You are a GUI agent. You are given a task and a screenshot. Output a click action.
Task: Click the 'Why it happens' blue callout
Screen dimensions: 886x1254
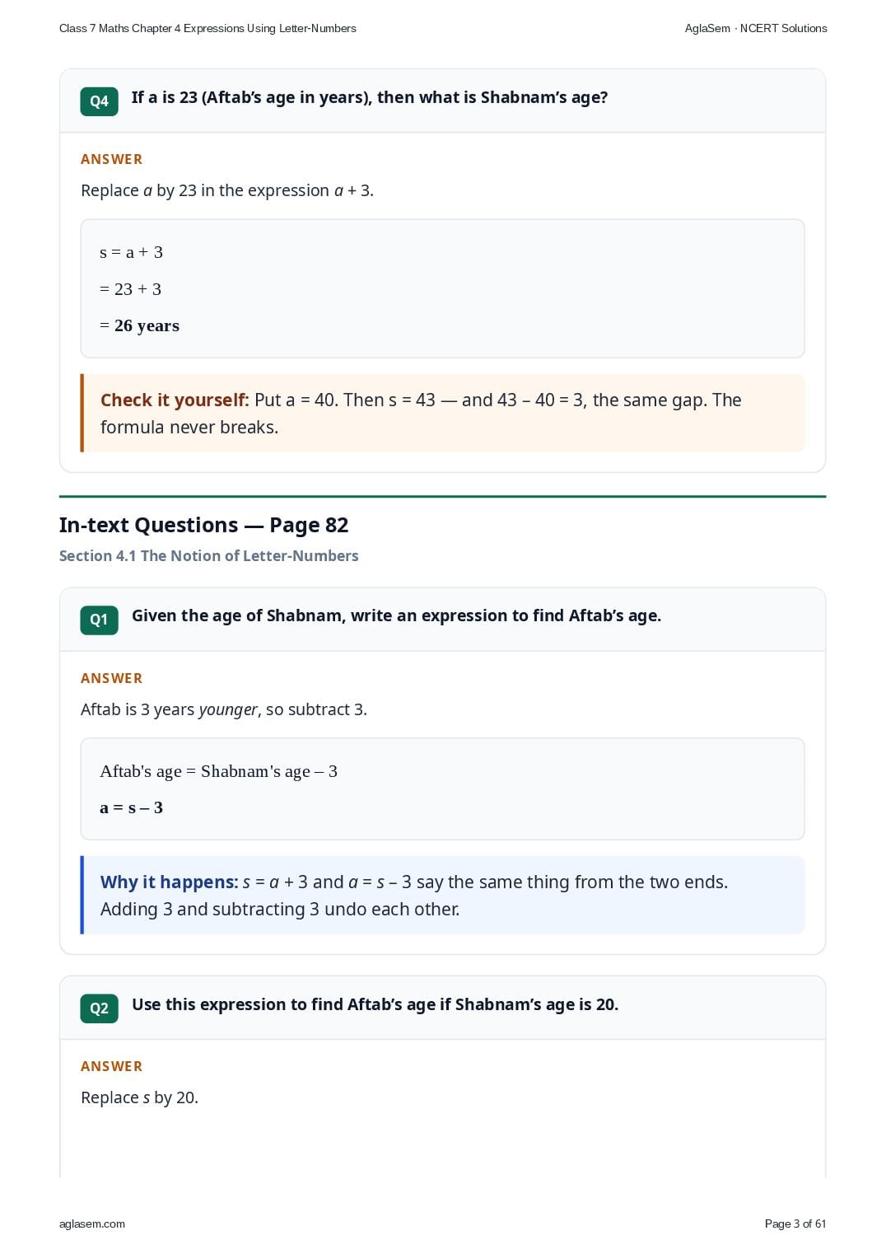click(x=442, y=895)
